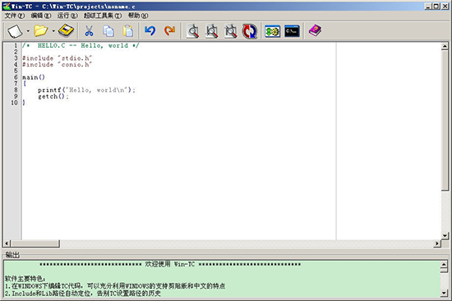
Task: Click the Replace icon with circular arrows
Action: (x=250, y=31)
